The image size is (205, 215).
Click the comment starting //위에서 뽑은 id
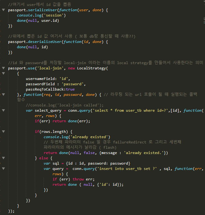click(x=72, y=36)
